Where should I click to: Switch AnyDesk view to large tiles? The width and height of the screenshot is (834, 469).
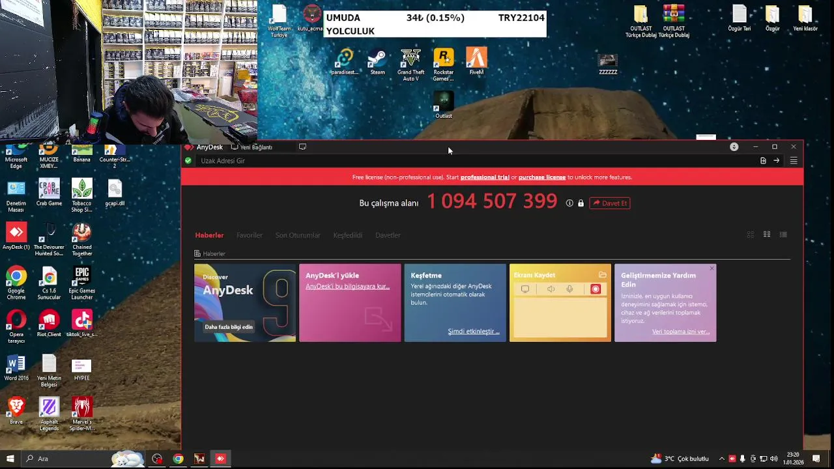click(x=751, y=234)
